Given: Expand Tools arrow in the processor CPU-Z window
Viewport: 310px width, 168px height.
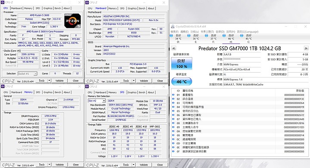Looking at the screenshot, I should [x=49, y=80].
